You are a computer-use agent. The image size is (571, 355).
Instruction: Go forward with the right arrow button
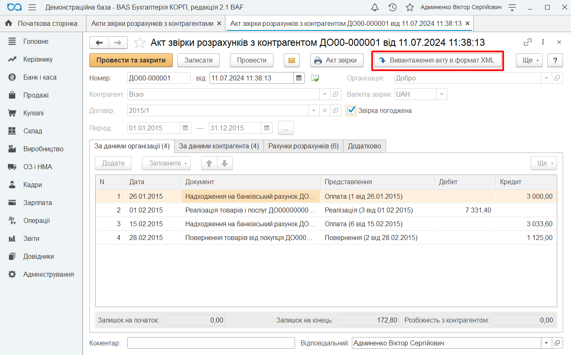click(118, 42)
